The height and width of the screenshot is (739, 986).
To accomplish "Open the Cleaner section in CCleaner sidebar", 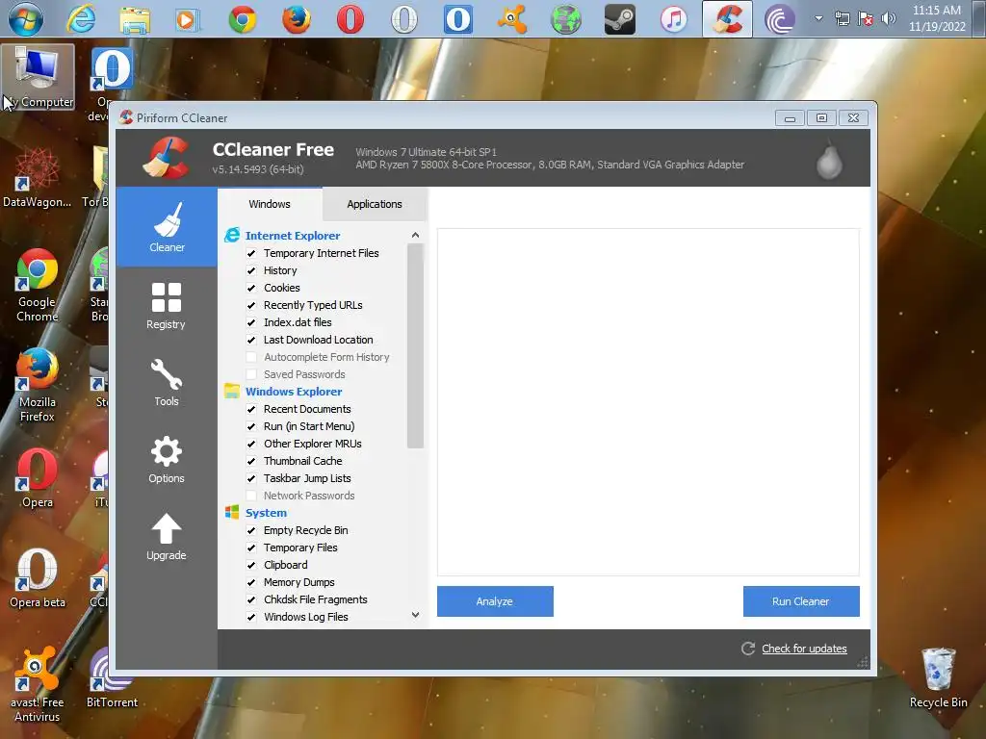I will pos(167,227).
